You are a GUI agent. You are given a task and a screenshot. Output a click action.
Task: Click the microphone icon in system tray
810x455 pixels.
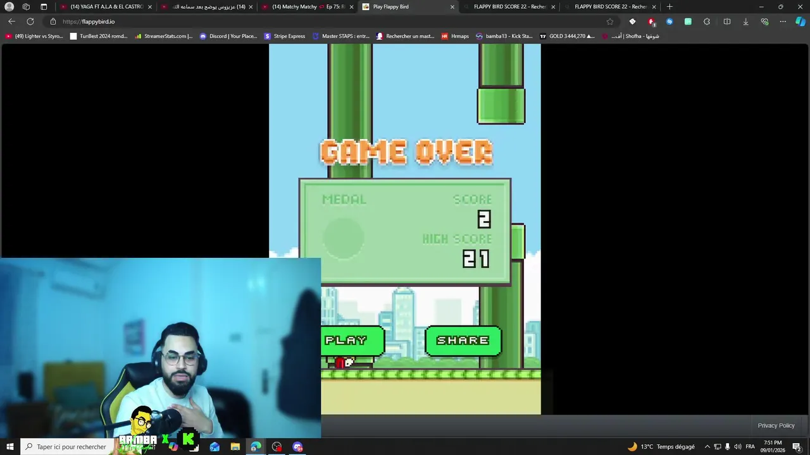pyautogui.click(x=727, y=447)
